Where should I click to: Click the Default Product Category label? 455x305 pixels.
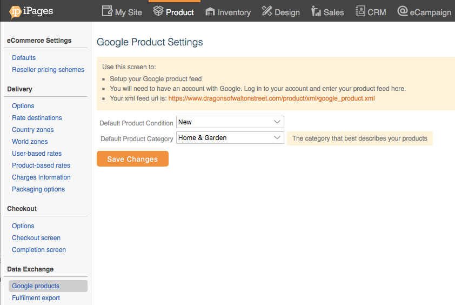tap(137, 139)
